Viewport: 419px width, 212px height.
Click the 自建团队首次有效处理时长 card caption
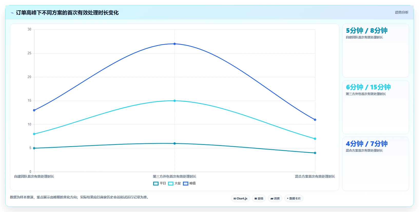(x=364, y=37)
